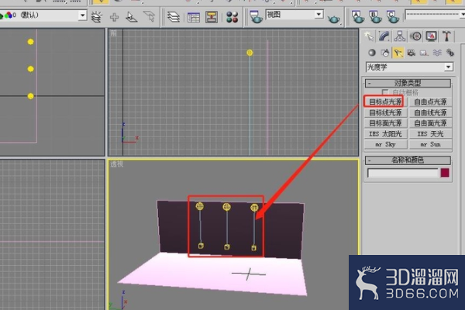Open the 光度学 light type dropdown

449,67
